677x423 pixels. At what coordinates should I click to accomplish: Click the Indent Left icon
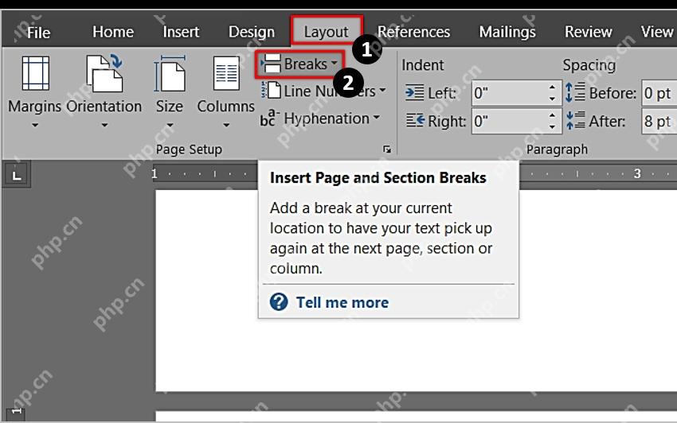click(x=414, y=93)
